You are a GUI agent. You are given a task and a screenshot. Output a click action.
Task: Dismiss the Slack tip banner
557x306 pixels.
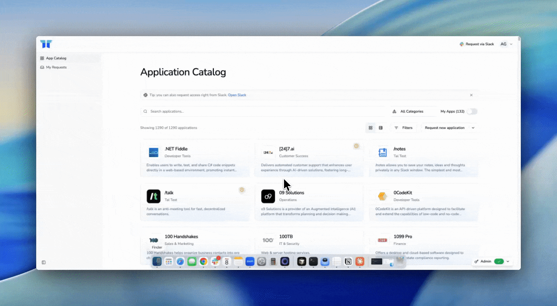pos(471,95)
